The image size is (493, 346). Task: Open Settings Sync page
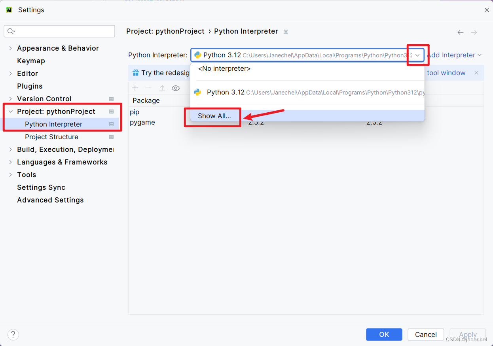point(41,187)
